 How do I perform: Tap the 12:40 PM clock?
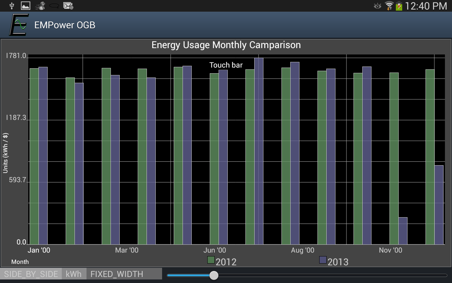(426, 6)
